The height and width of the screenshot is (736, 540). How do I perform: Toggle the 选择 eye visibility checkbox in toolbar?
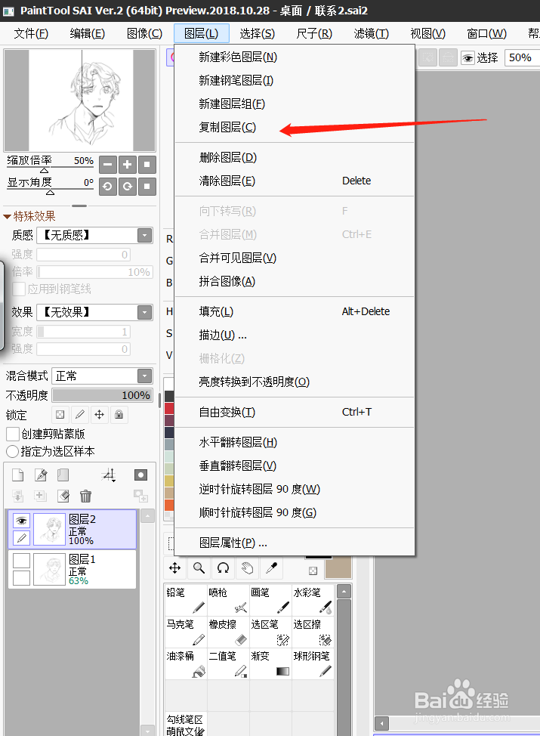point(467,58)
